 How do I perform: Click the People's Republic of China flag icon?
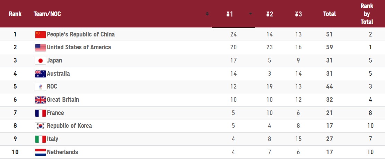pos(41,34)
